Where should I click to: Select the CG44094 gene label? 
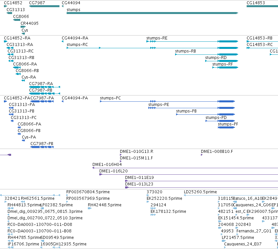pyautogui.click(x=71, y=3)
